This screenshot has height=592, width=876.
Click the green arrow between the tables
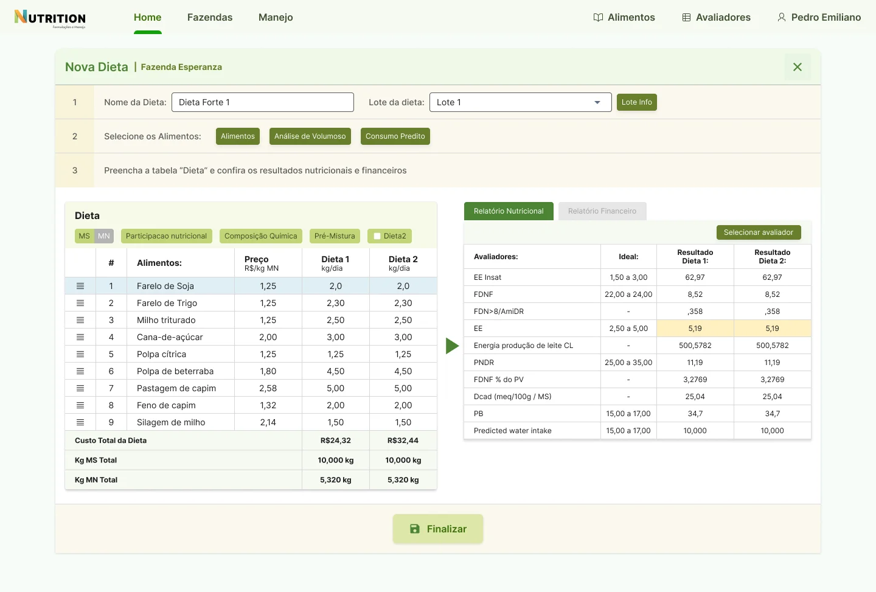tap(452, 346)
